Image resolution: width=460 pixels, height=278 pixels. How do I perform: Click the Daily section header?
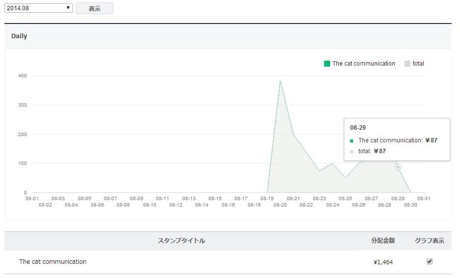click(19, 36)
